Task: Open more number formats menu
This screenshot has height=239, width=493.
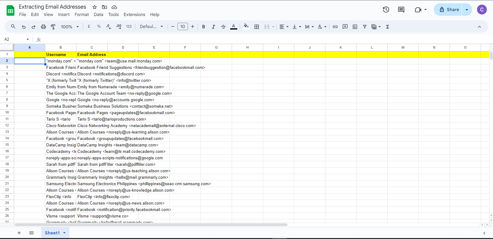Action: pos(129,27)
